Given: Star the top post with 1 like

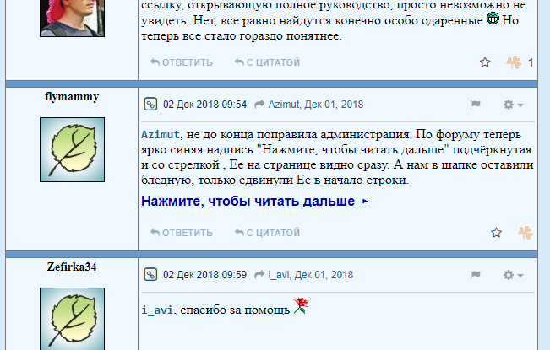Looking at the screenshot, I should 485,62.
